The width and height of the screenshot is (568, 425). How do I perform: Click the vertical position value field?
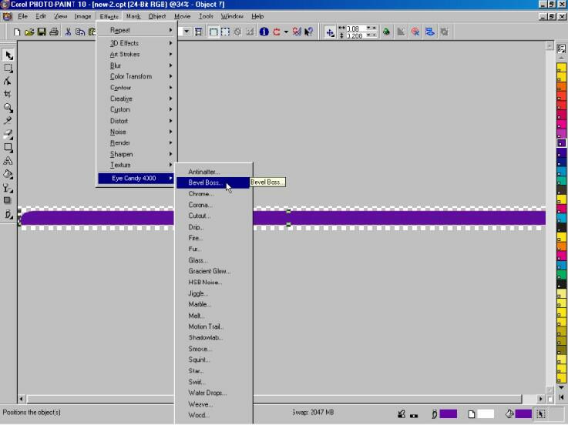point(356,36)
